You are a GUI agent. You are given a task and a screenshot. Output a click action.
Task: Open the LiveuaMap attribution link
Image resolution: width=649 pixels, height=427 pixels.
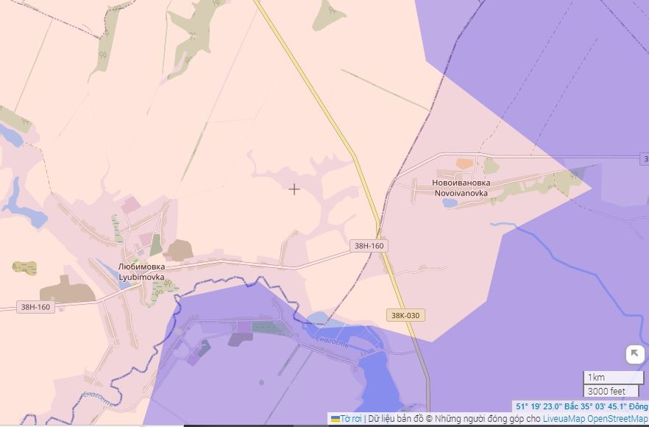564,419
